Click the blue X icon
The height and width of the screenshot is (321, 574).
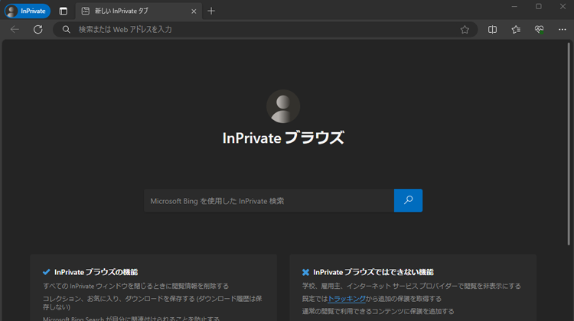pos(305,272)
